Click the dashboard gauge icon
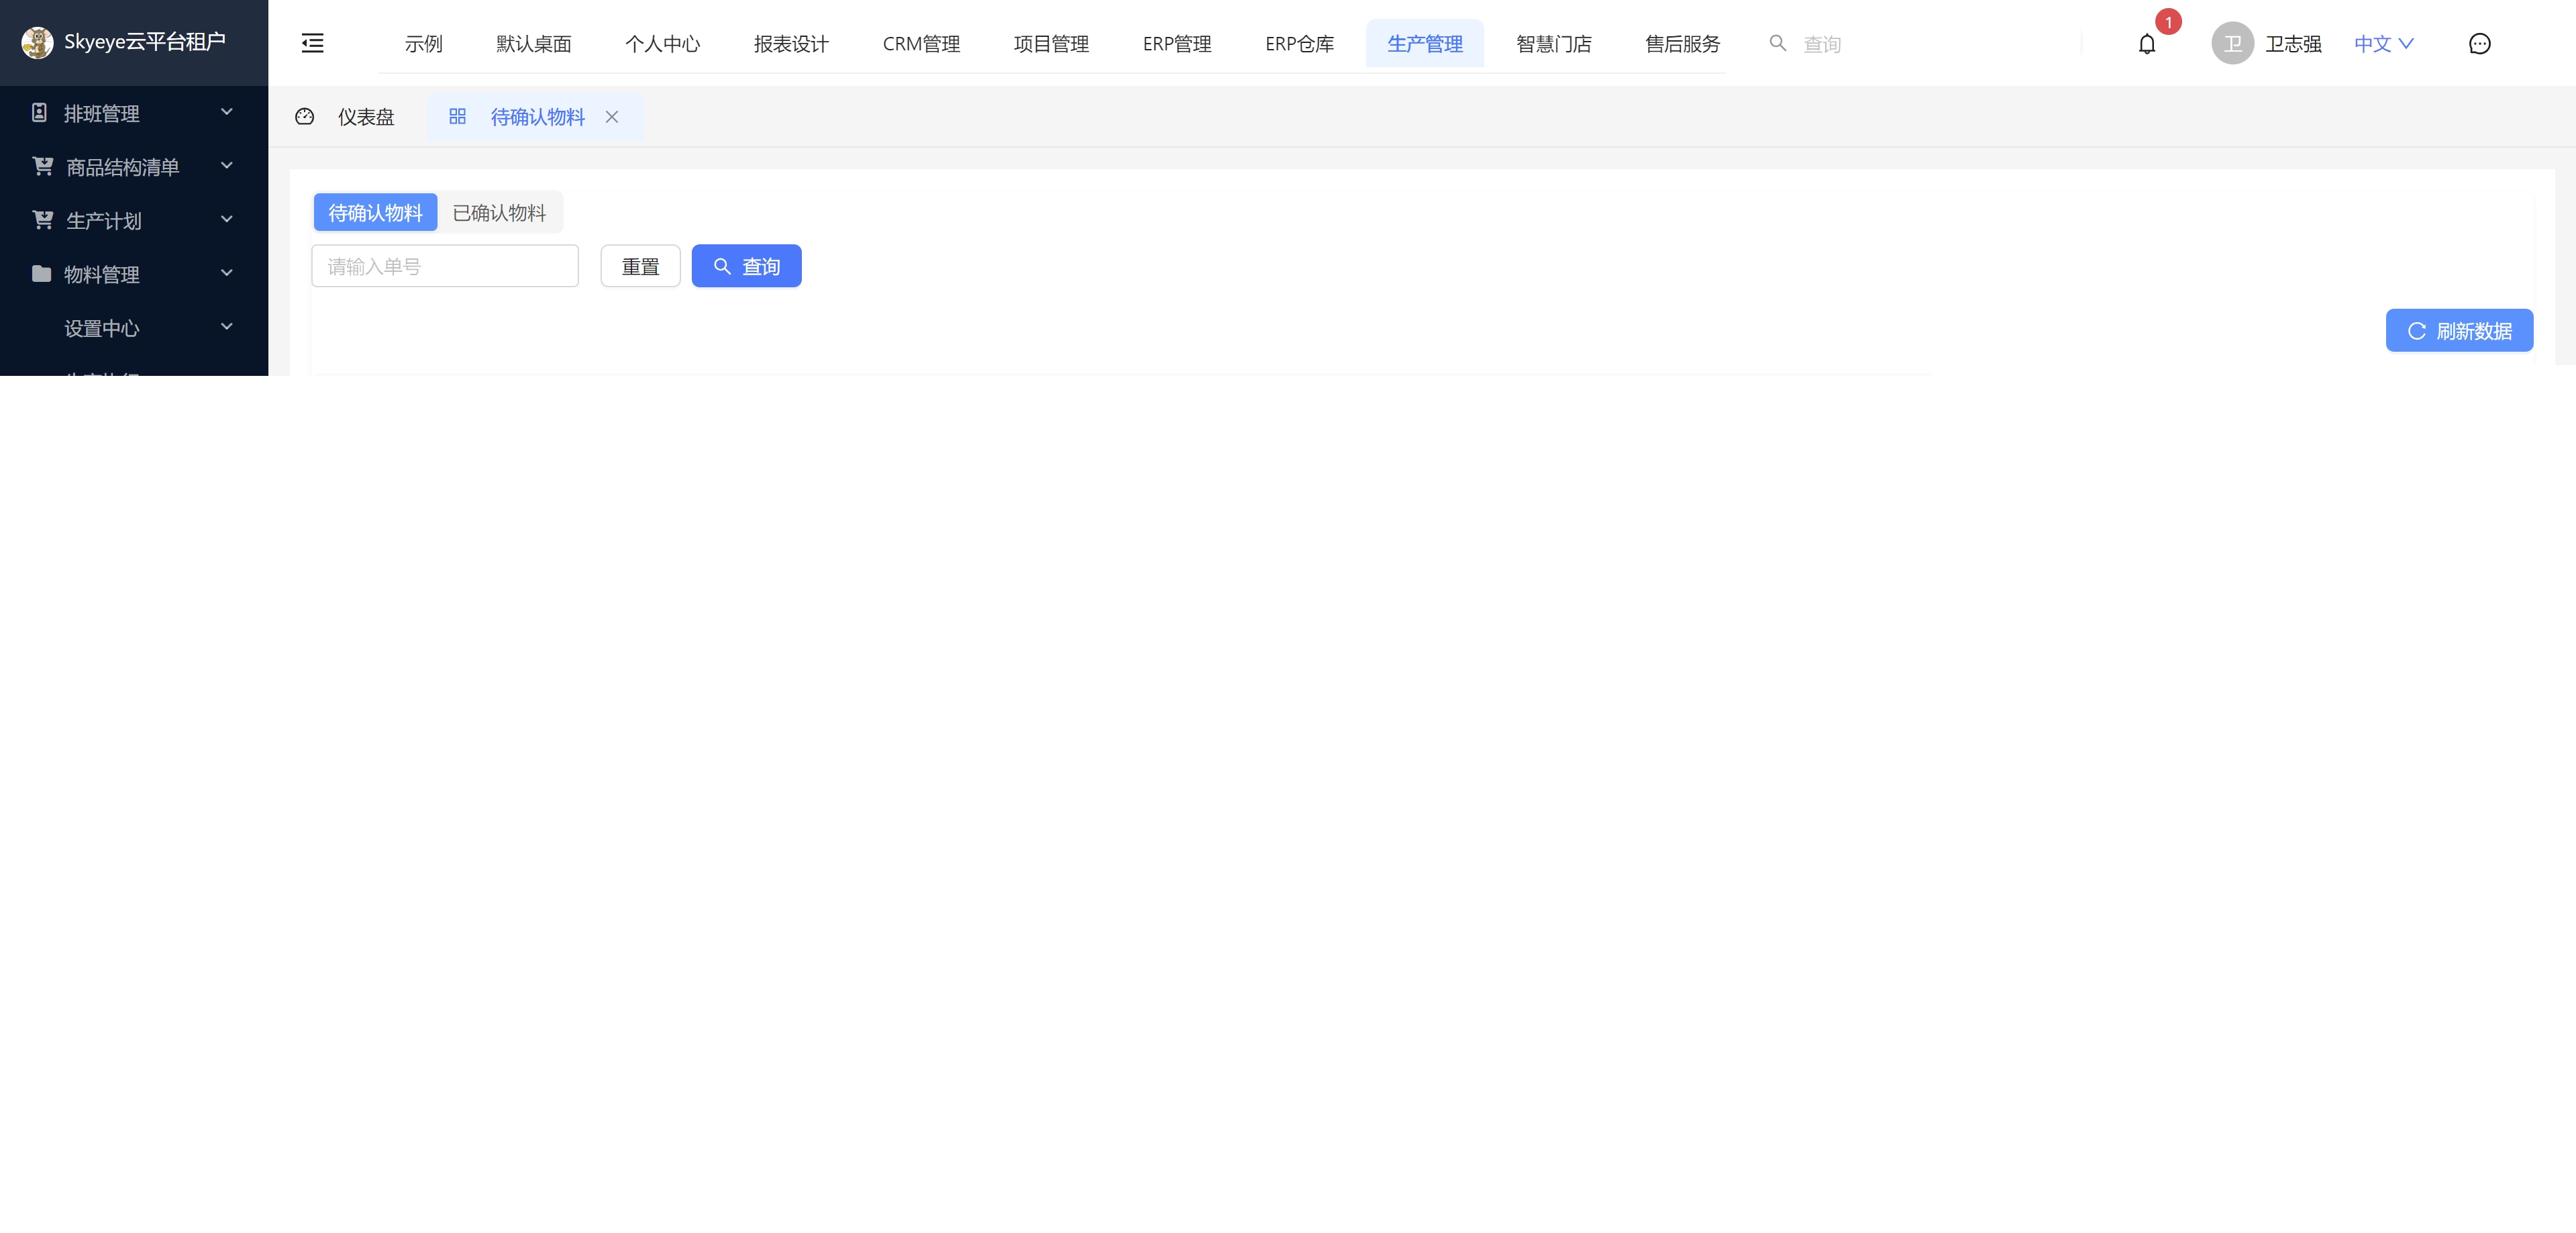Image resolution: width=2576 pixels, height=1233 pixels. 305,117
